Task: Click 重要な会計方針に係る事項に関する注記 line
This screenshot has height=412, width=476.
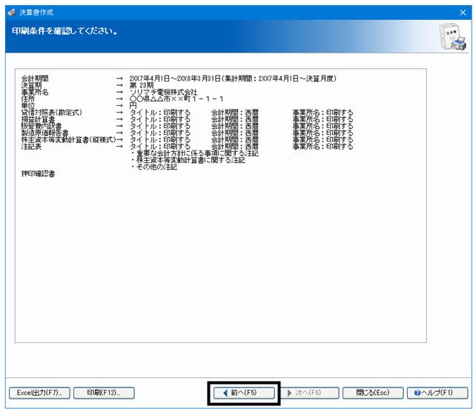Action: point(194,153)
